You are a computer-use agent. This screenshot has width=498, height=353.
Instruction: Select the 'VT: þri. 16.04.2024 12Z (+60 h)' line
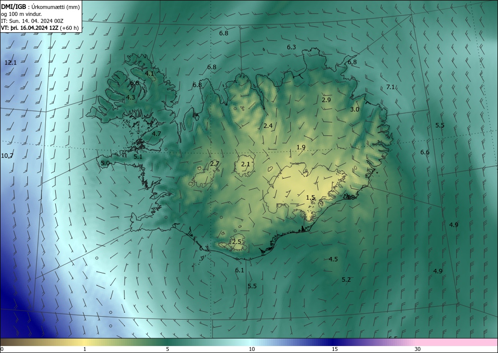click(40, 27)
